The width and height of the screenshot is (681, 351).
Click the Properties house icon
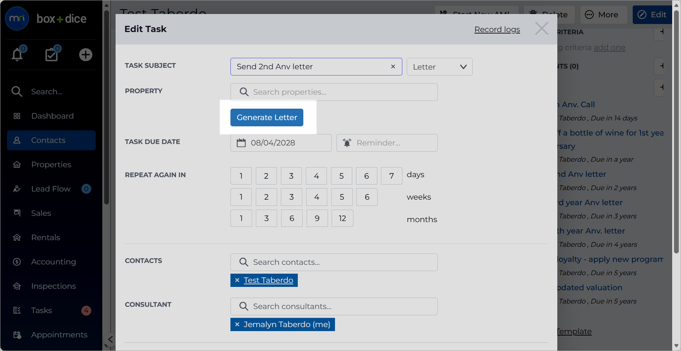tap(17, 165)
